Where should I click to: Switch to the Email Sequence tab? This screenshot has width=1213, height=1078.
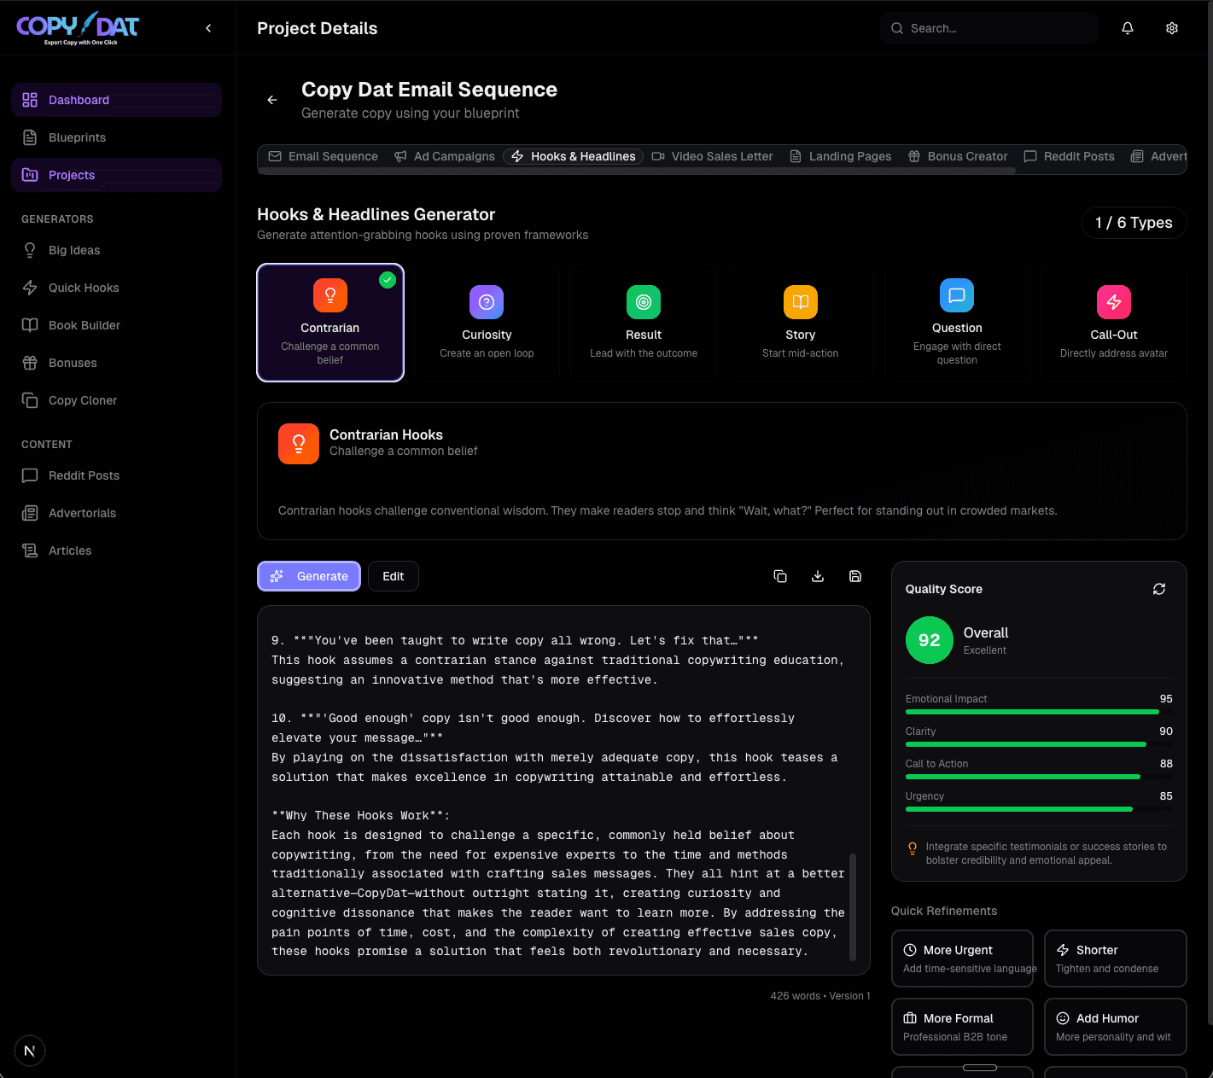pos(324,156)
